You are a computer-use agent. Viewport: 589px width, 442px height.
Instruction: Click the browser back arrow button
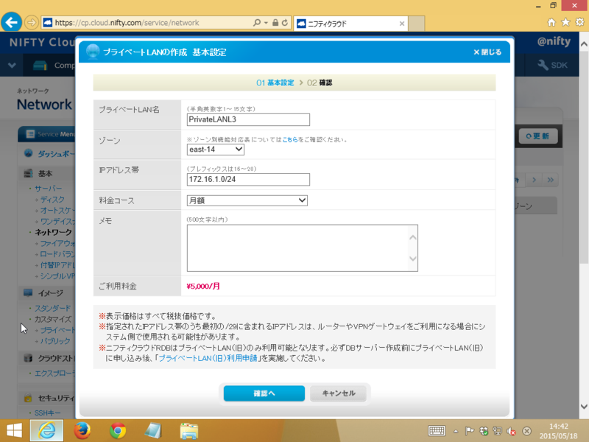pyautogui.click(x=11, y=22)
